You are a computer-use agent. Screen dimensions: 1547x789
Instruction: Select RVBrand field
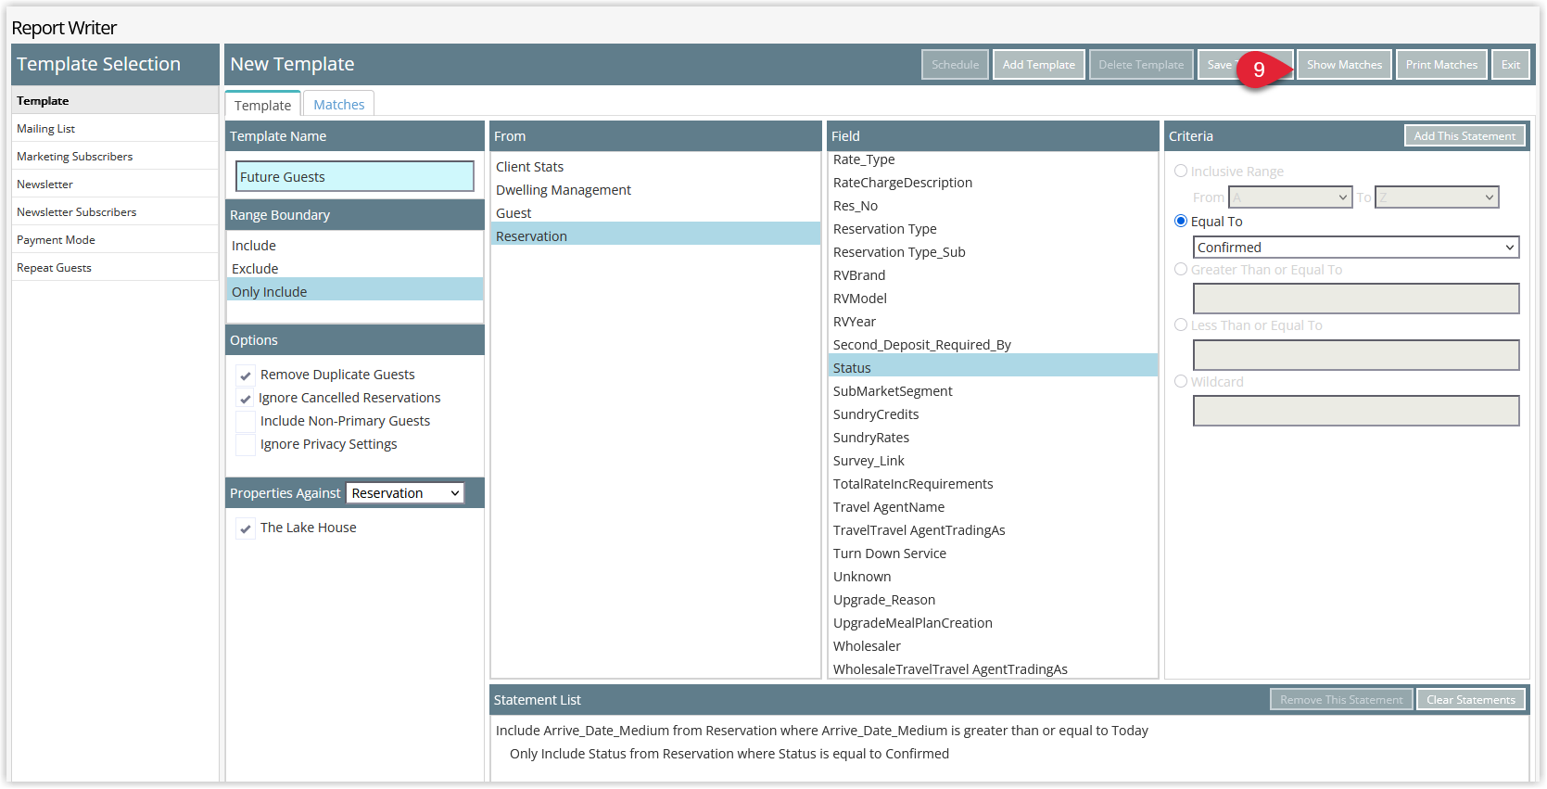(x=993, y=275)
